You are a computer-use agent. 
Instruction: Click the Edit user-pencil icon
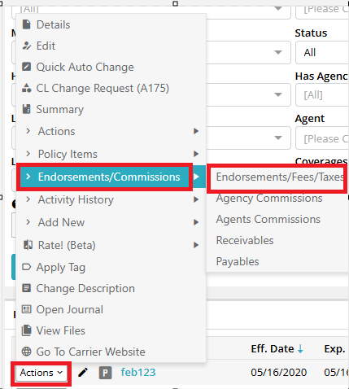pos(26,46)
